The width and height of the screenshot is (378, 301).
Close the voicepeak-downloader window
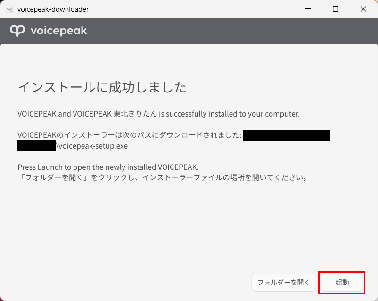click(x=363, y=9)
